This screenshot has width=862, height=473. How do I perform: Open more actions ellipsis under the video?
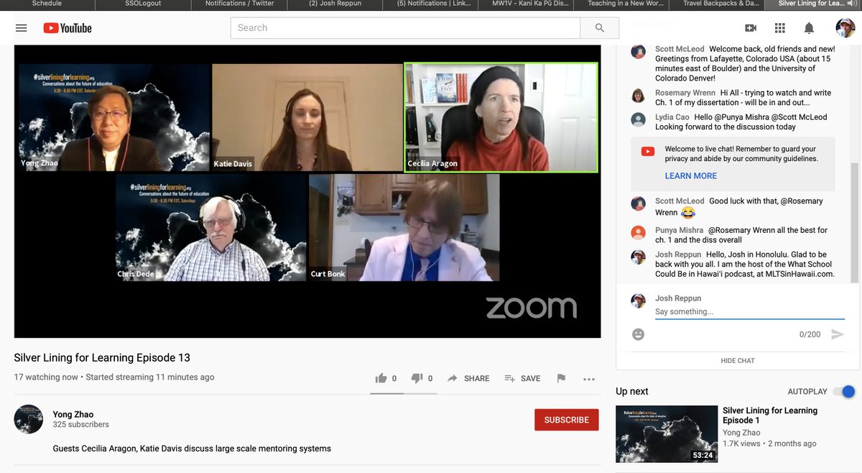point(589,379)
